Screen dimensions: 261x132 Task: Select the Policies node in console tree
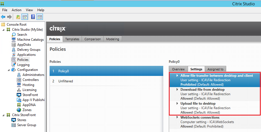[x=23, y=60]
